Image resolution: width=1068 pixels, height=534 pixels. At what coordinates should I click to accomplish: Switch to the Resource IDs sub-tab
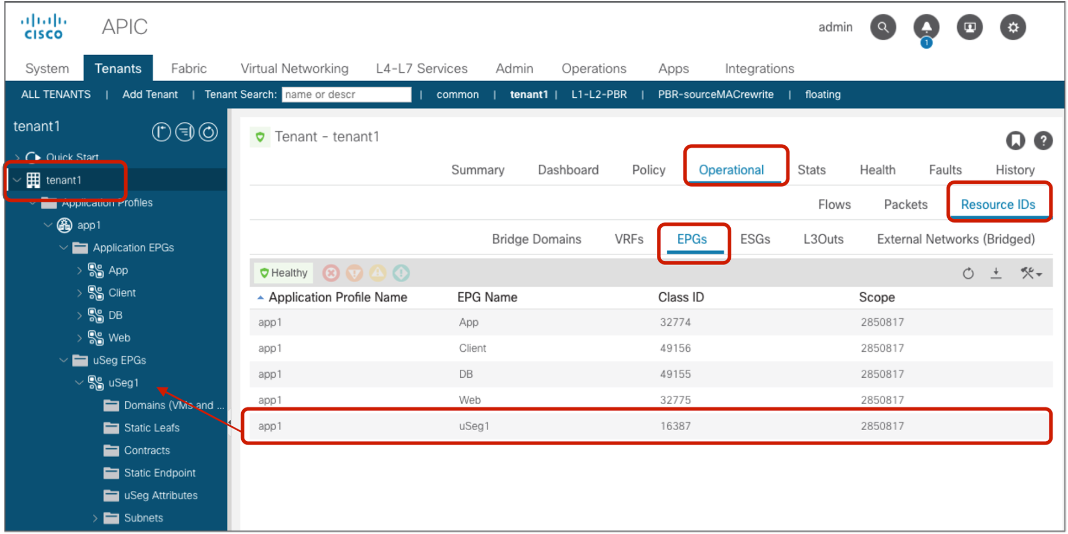(998, 204)
